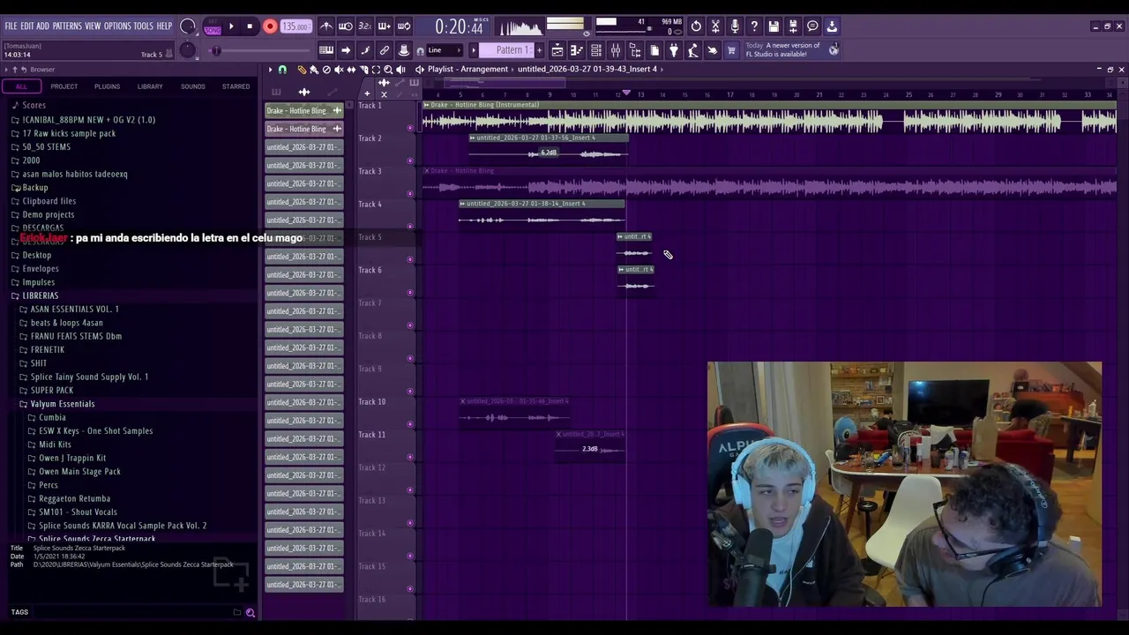
Task: Click the undo history circular arrow icon
Action: coord(696,26)
